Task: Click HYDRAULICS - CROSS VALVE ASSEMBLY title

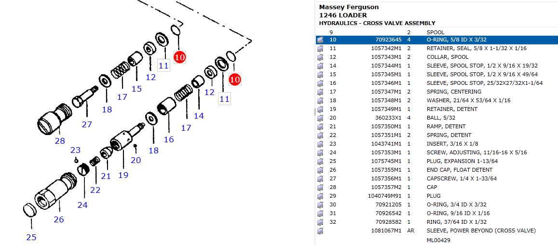Action: [377, 23]
